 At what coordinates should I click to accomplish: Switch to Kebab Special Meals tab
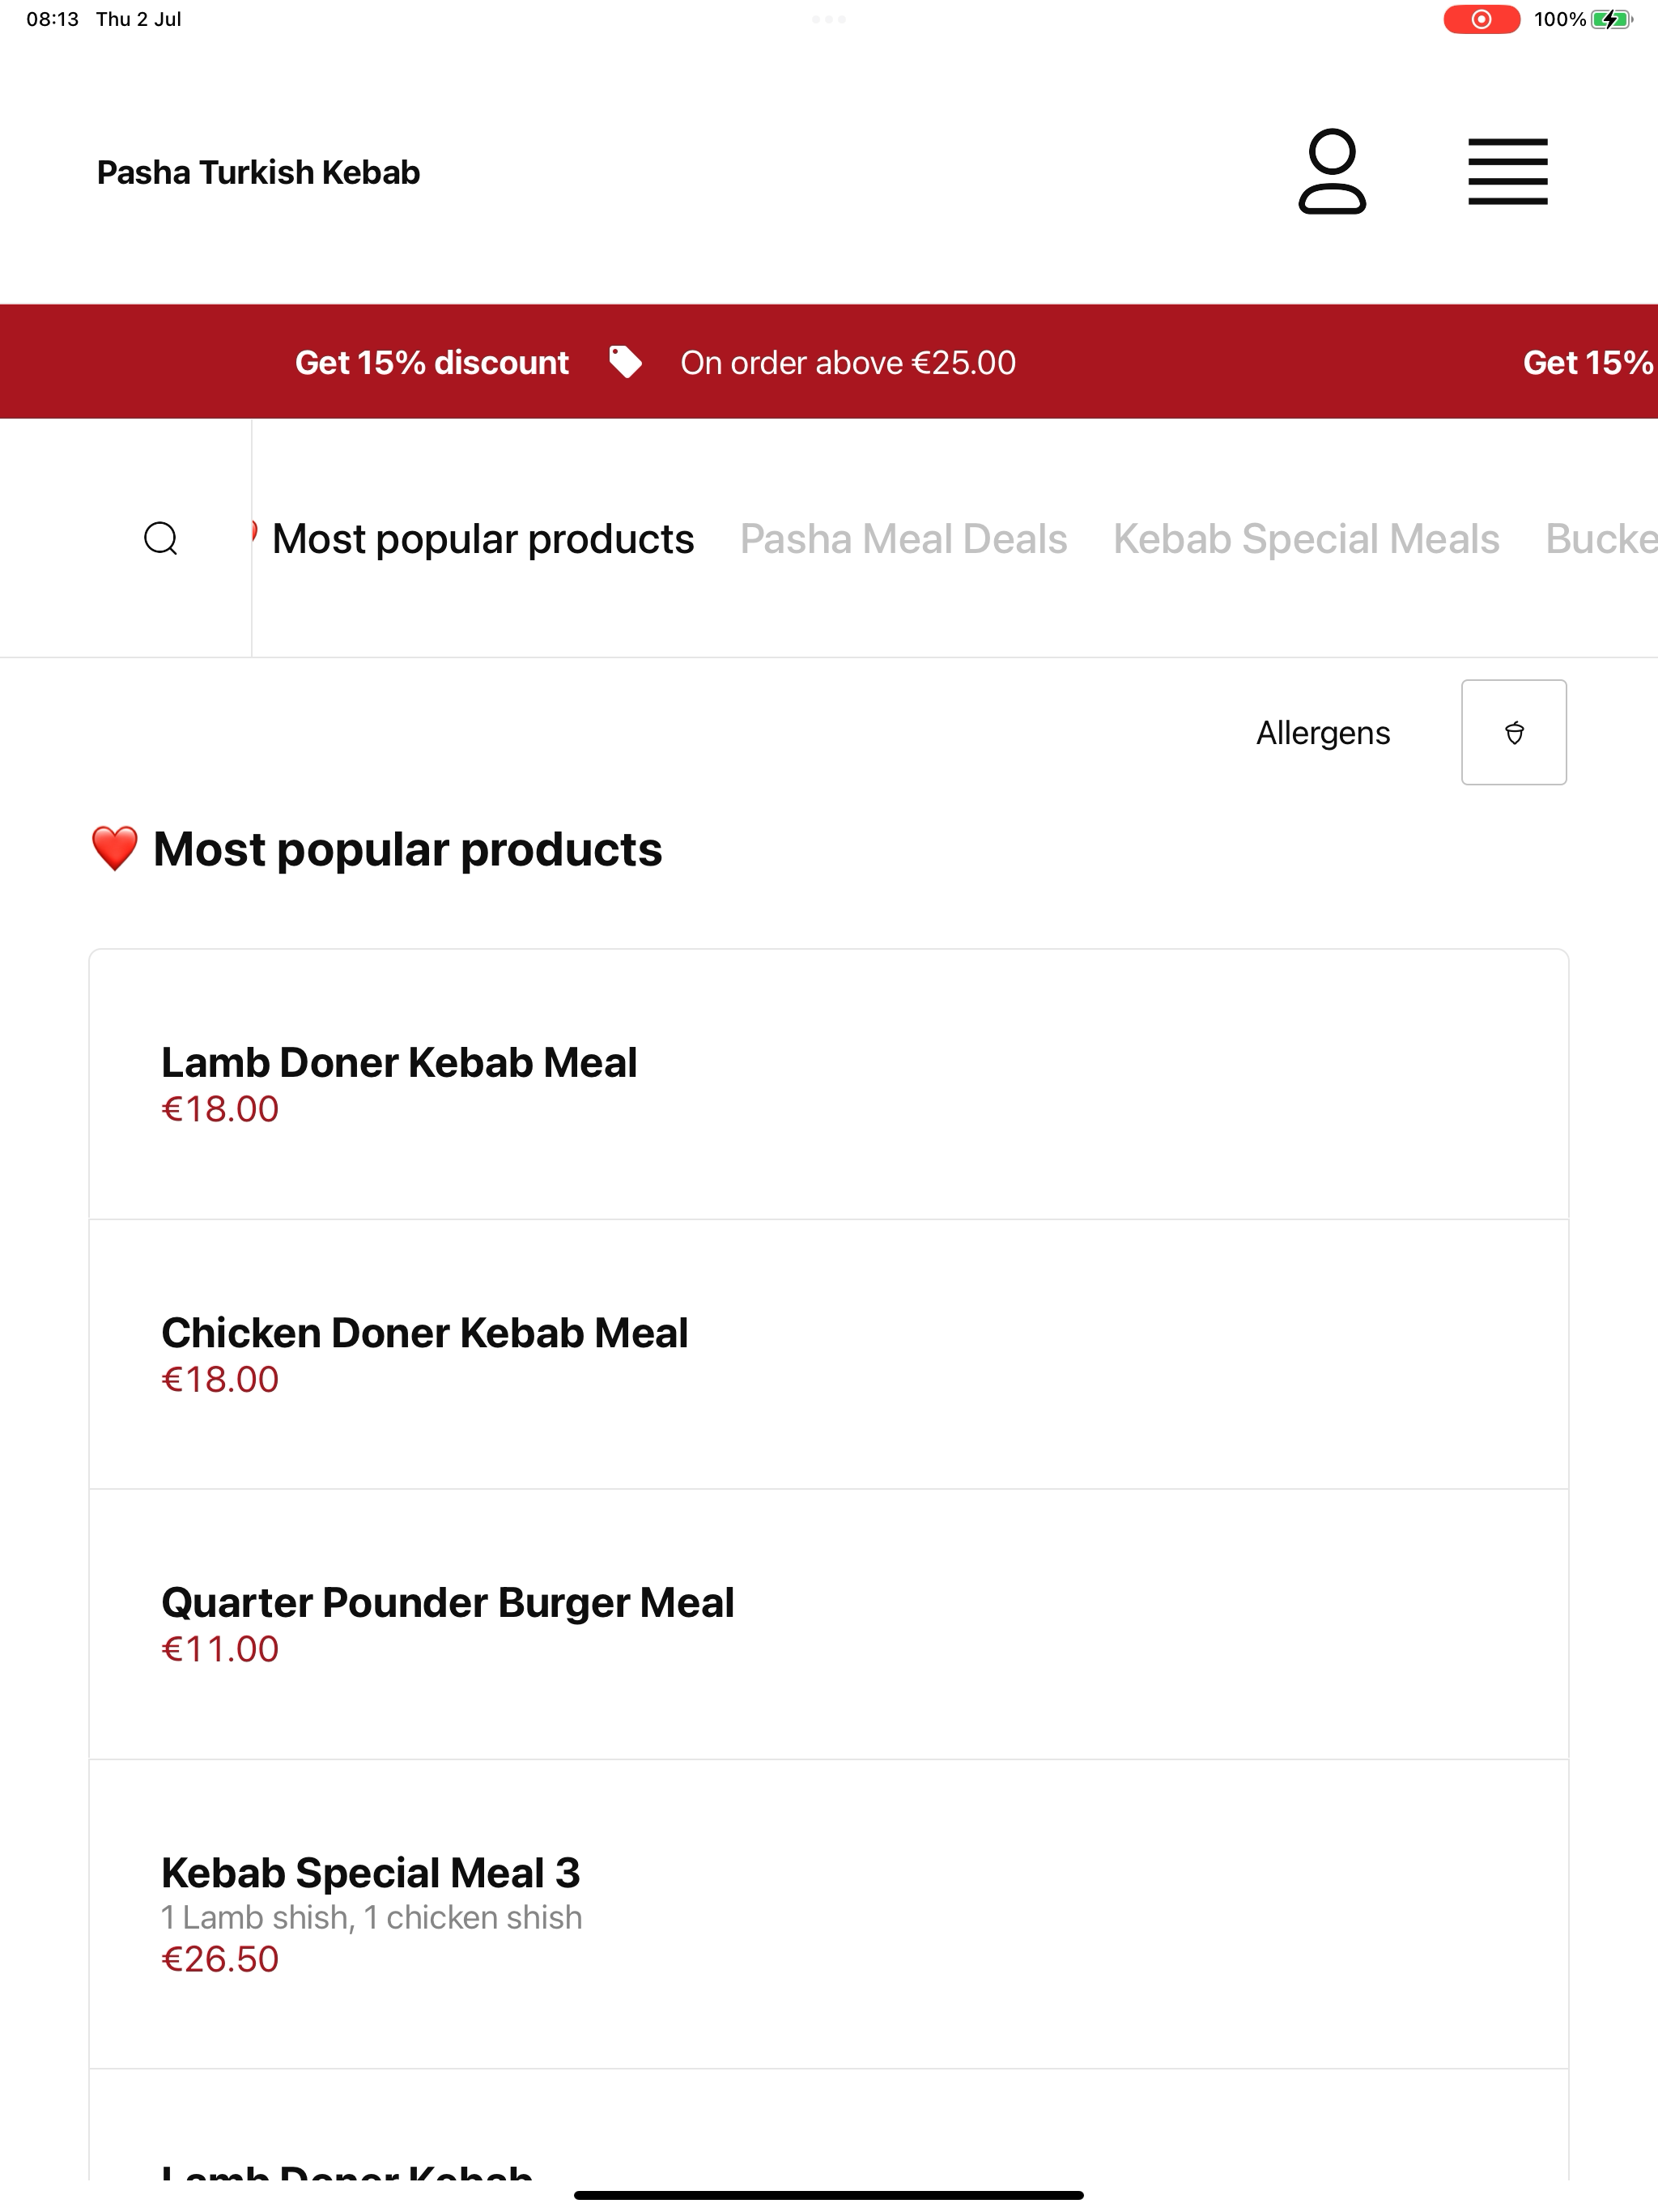pos(1306,539)
